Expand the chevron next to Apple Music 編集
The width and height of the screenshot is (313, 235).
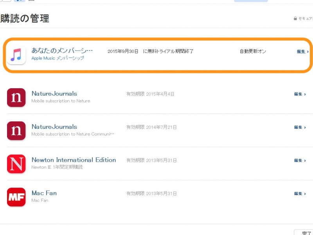click(308, 51)
